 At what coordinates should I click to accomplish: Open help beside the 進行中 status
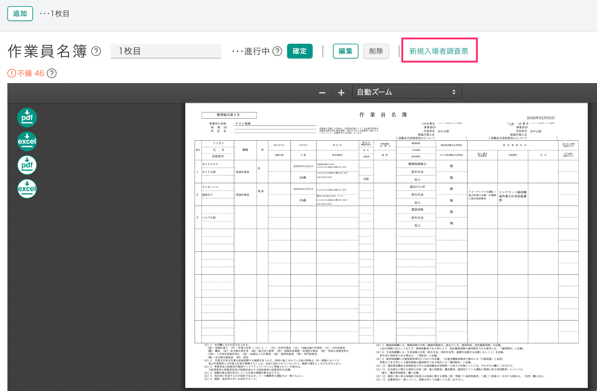tap(277, 51)
